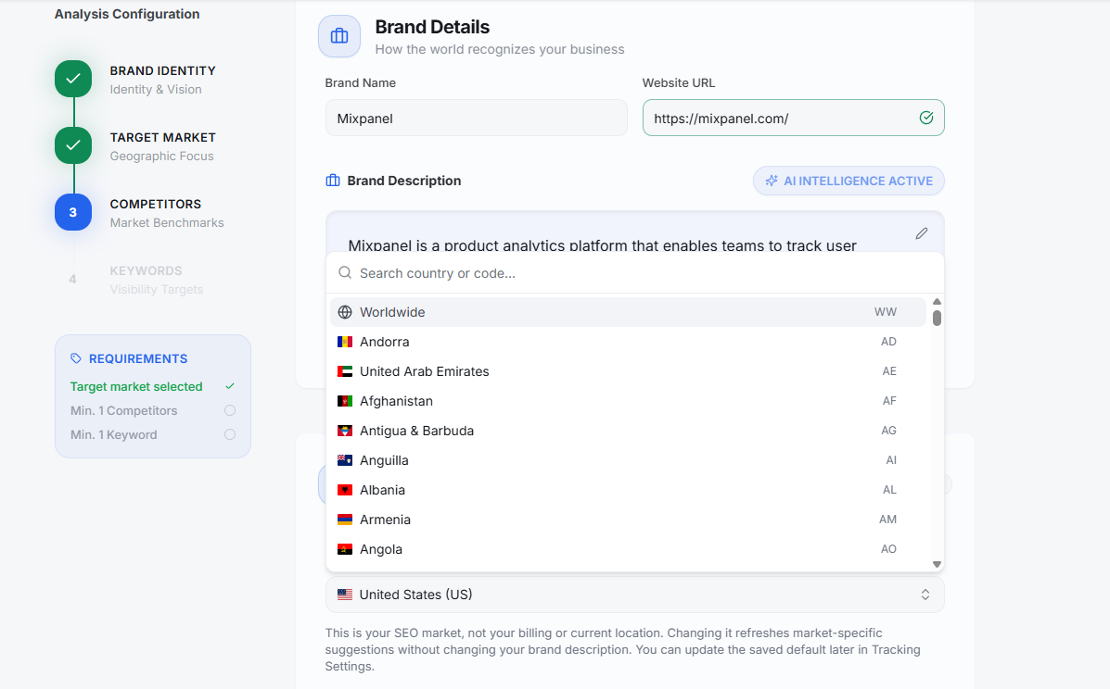
Task: Click the Antigua & Barbuda flag icon
Action: tap(345, 431)
